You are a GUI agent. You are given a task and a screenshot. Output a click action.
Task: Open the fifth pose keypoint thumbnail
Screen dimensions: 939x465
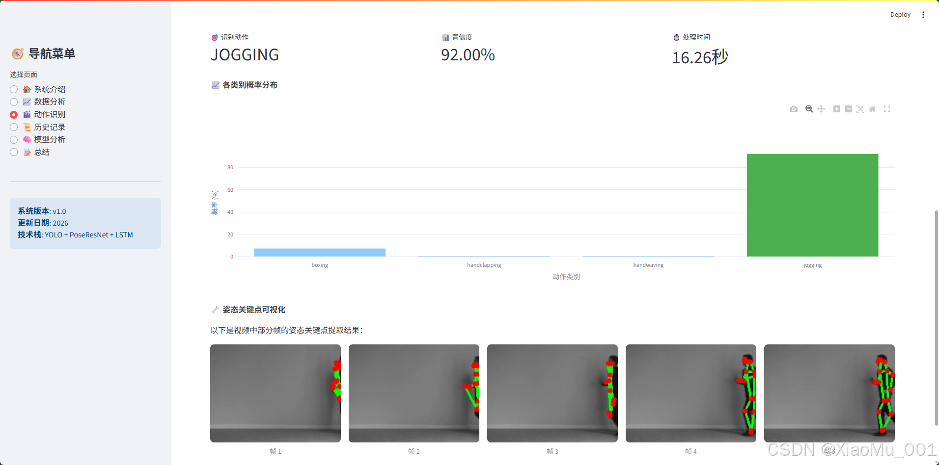[x=829, y=393]
